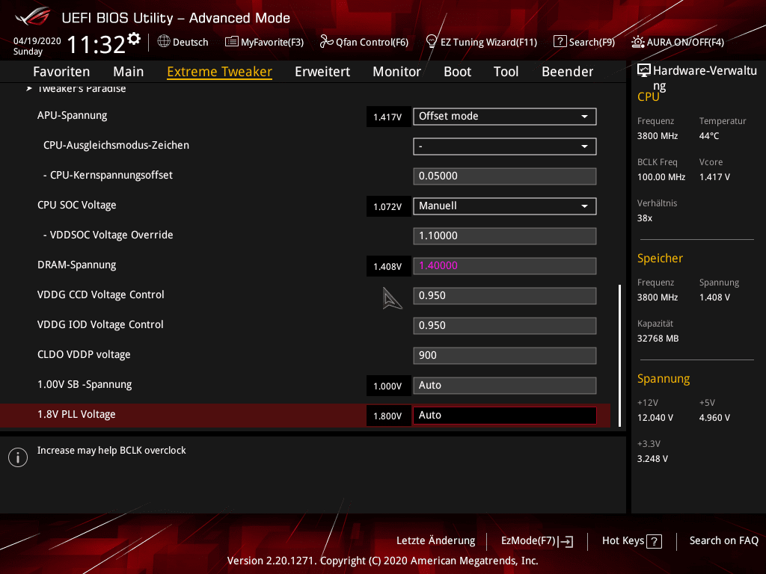Viewport: 766px width, 574px height.
Task: Open Qfan Control(F6)
Action: point(364,42)
